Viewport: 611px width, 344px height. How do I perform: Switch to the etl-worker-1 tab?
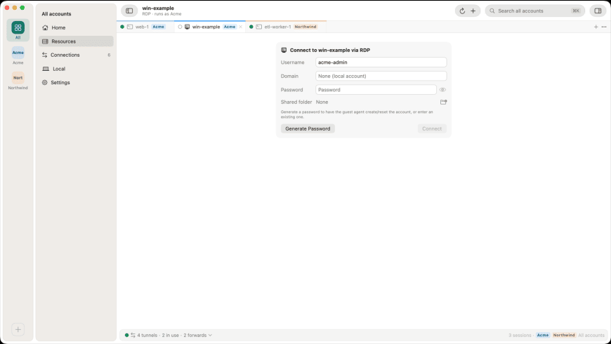click(x=286, y=27)
